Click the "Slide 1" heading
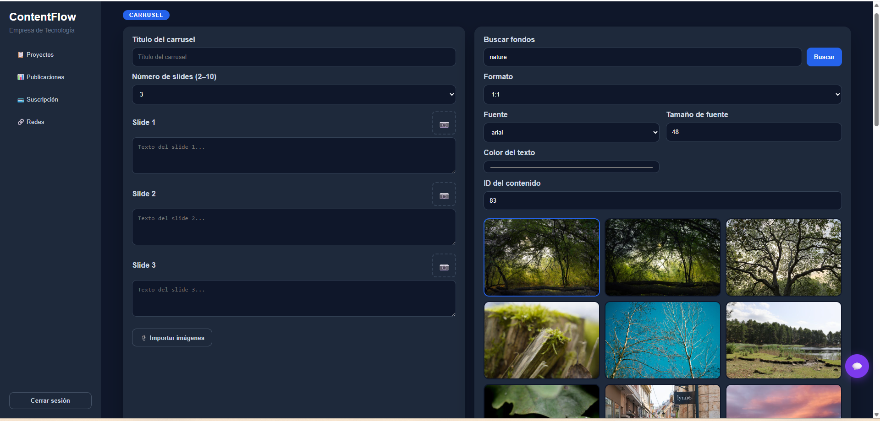Screen dimensions: 880x421 (x=144, y=122)
